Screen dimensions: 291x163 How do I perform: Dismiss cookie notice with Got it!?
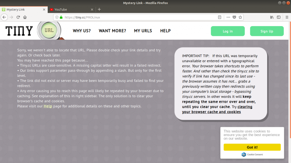coord(252,147)
